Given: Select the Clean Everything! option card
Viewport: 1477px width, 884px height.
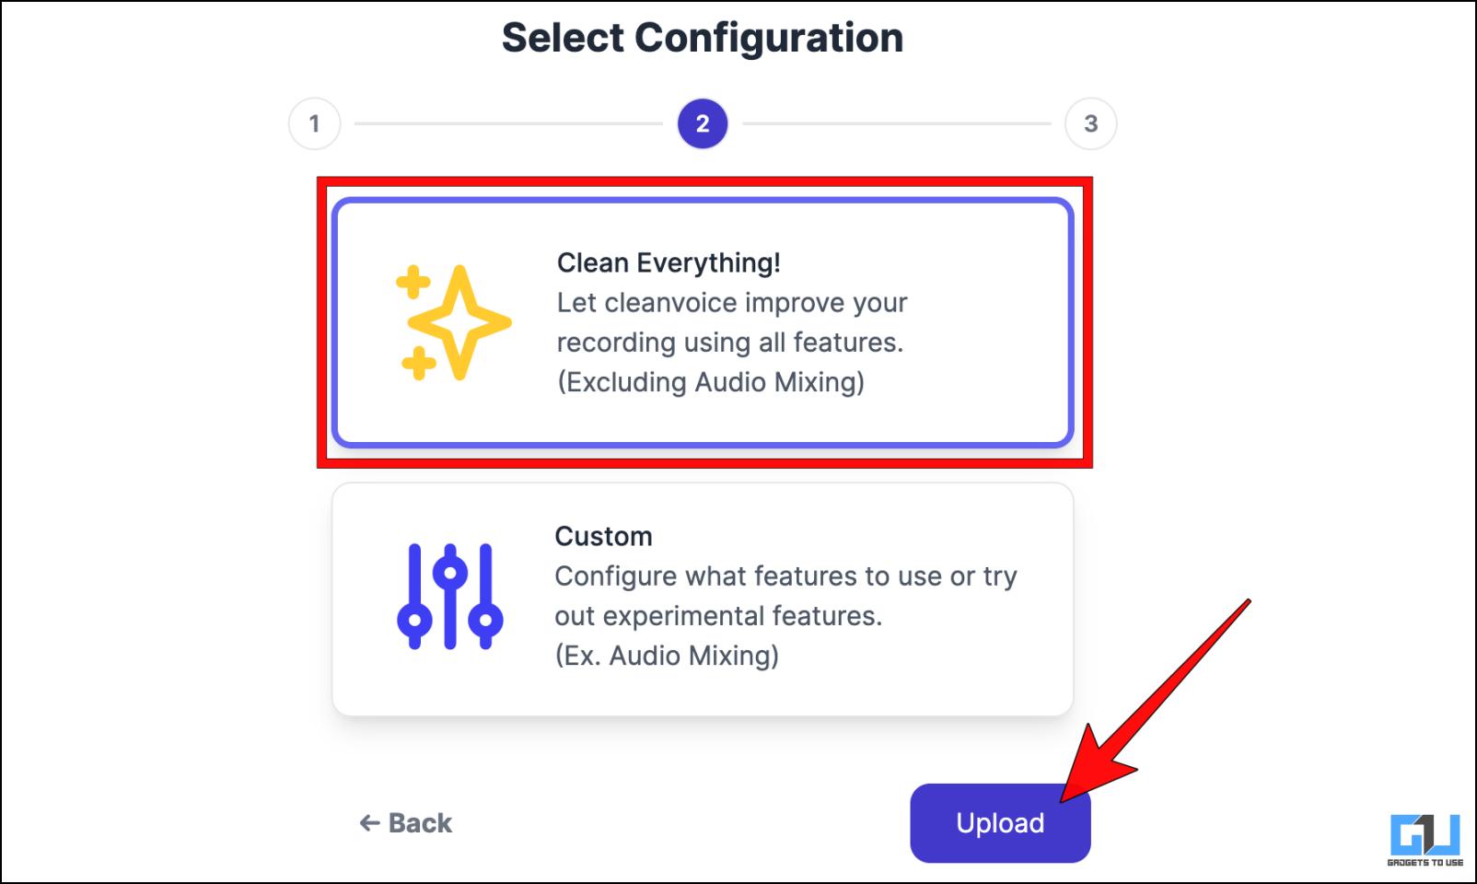Looking at the screenshot, I should coord(704,322).
